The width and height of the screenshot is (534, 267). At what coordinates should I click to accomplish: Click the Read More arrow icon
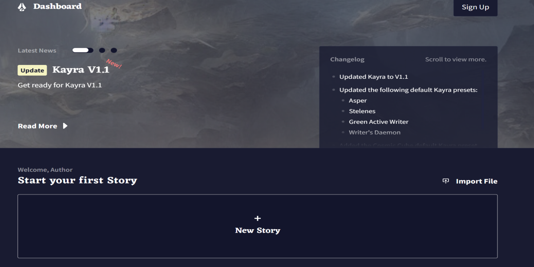click(65, 126)
